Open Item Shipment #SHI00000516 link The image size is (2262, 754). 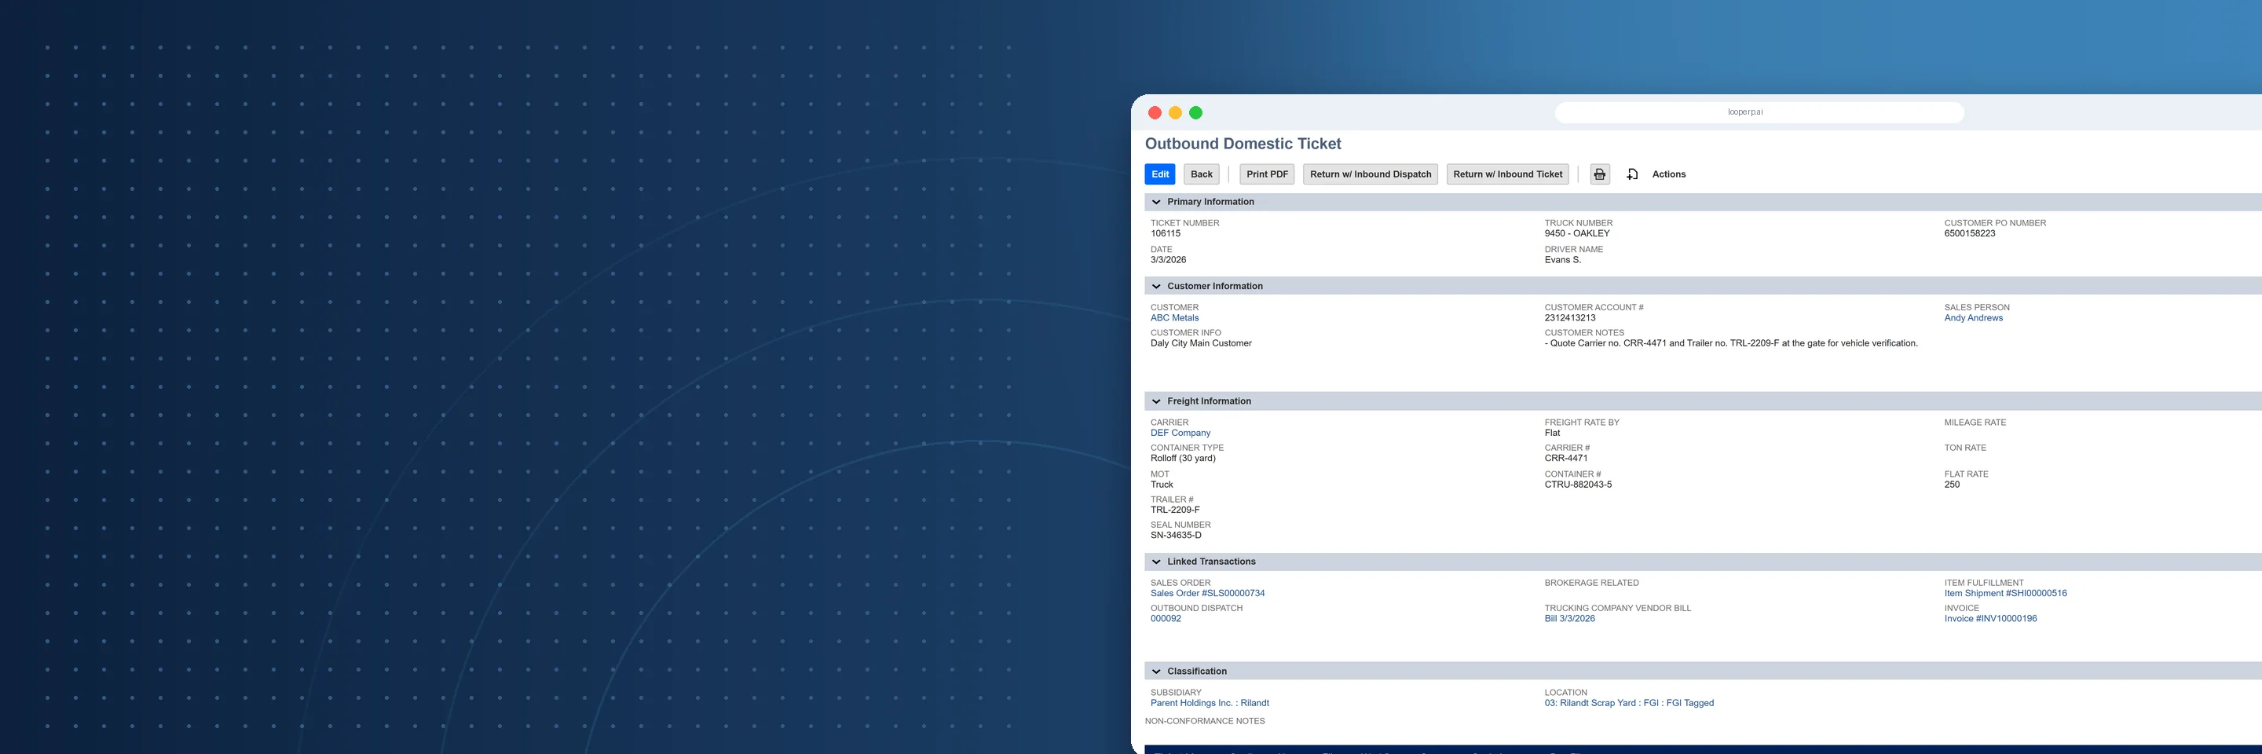click(x=2004, y=593)
